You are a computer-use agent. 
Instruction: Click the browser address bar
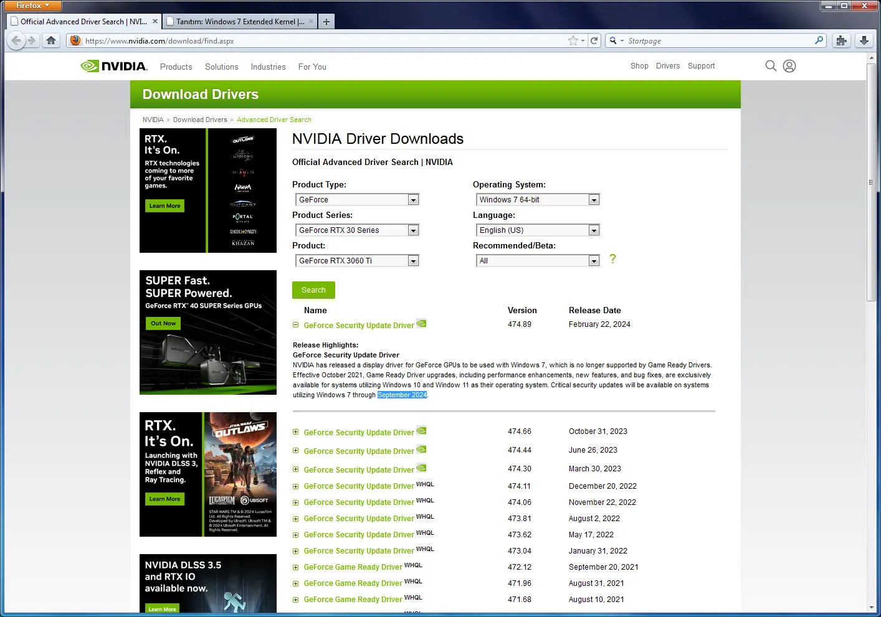point(324,40)
